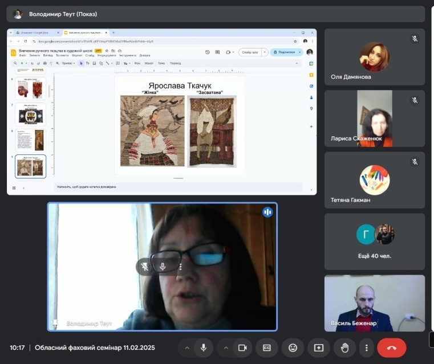Click the speaker notes field in Slides
The image size is (434, 364).
coord(179,187)
